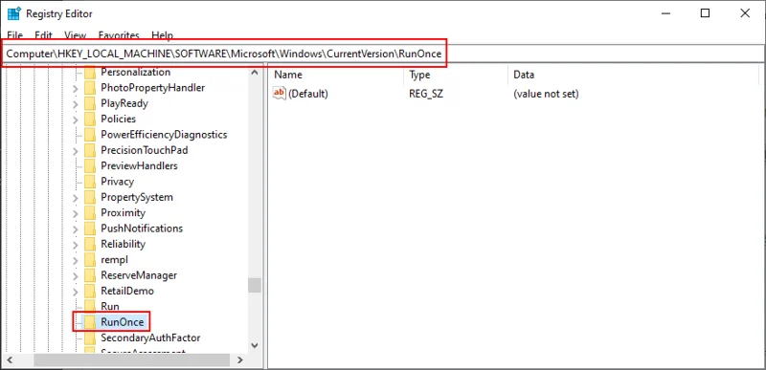Select the SecondaryAuthFactor key label

click(150, 337)
